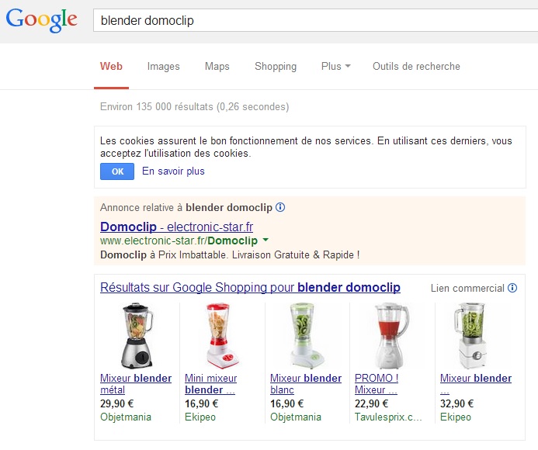Open the PROMO ! Mixeur link

point(377,384)
